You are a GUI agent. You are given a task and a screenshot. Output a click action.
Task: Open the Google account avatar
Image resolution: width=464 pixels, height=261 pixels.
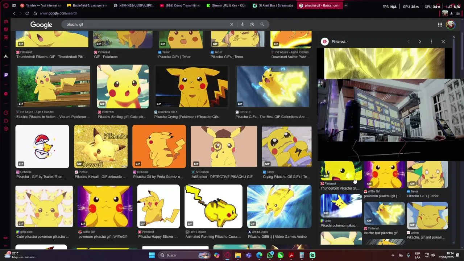[451, 25]
